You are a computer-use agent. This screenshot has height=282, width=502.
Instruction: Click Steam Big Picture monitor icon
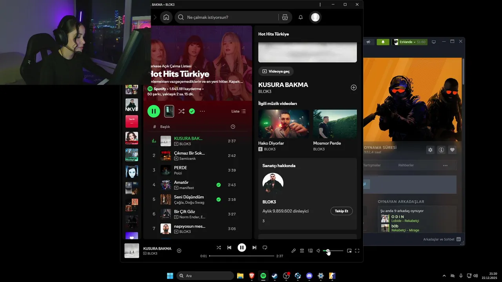coord(434,42)
